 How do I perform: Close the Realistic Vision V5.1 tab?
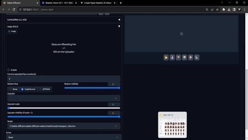pos(76,3)
